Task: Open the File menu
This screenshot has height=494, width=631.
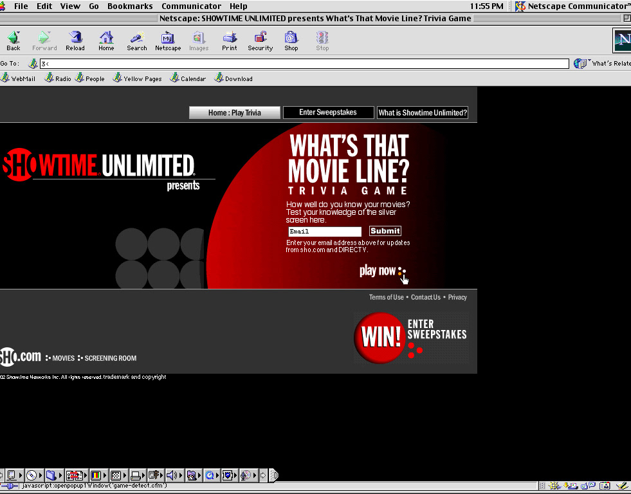Action: point(21,6)
